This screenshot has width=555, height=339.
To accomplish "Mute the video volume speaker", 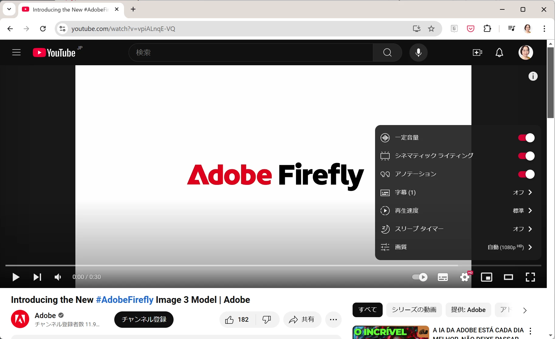I will point(58,277).
